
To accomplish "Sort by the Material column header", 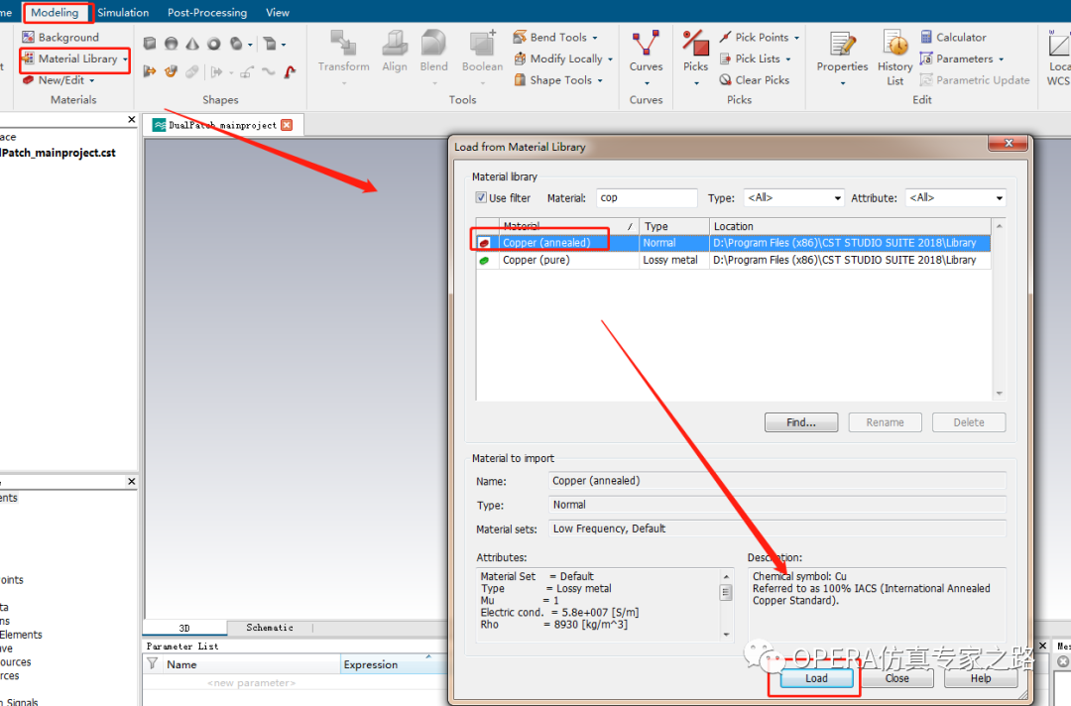I will click(568, 226).
